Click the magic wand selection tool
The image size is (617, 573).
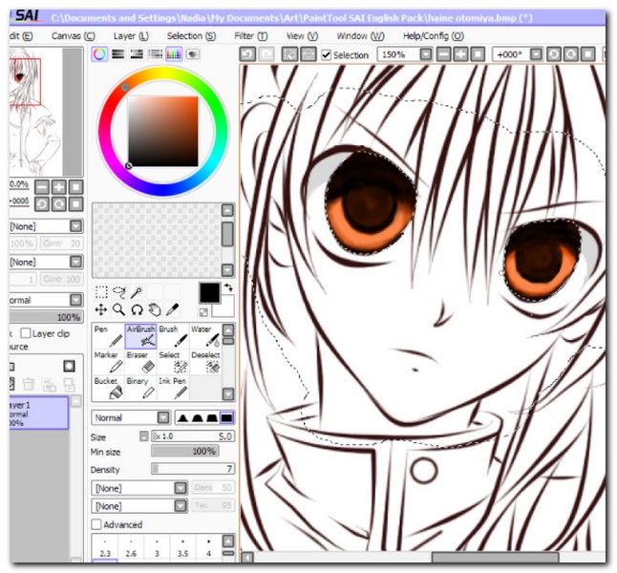pyautogui.click(x=138, y=292)
